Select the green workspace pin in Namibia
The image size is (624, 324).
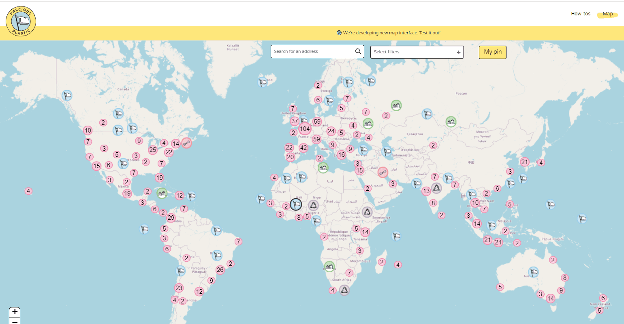(329, 267)
